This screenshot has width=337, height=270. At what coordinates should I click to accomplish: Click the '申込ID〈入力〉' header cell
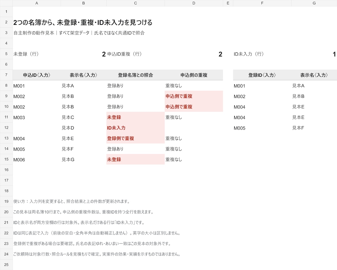click(x=37, y=75)
